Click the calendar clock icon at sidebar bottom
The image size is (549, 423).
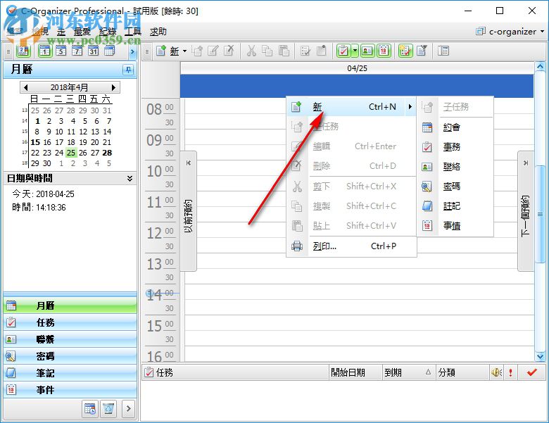click(90, 409)
